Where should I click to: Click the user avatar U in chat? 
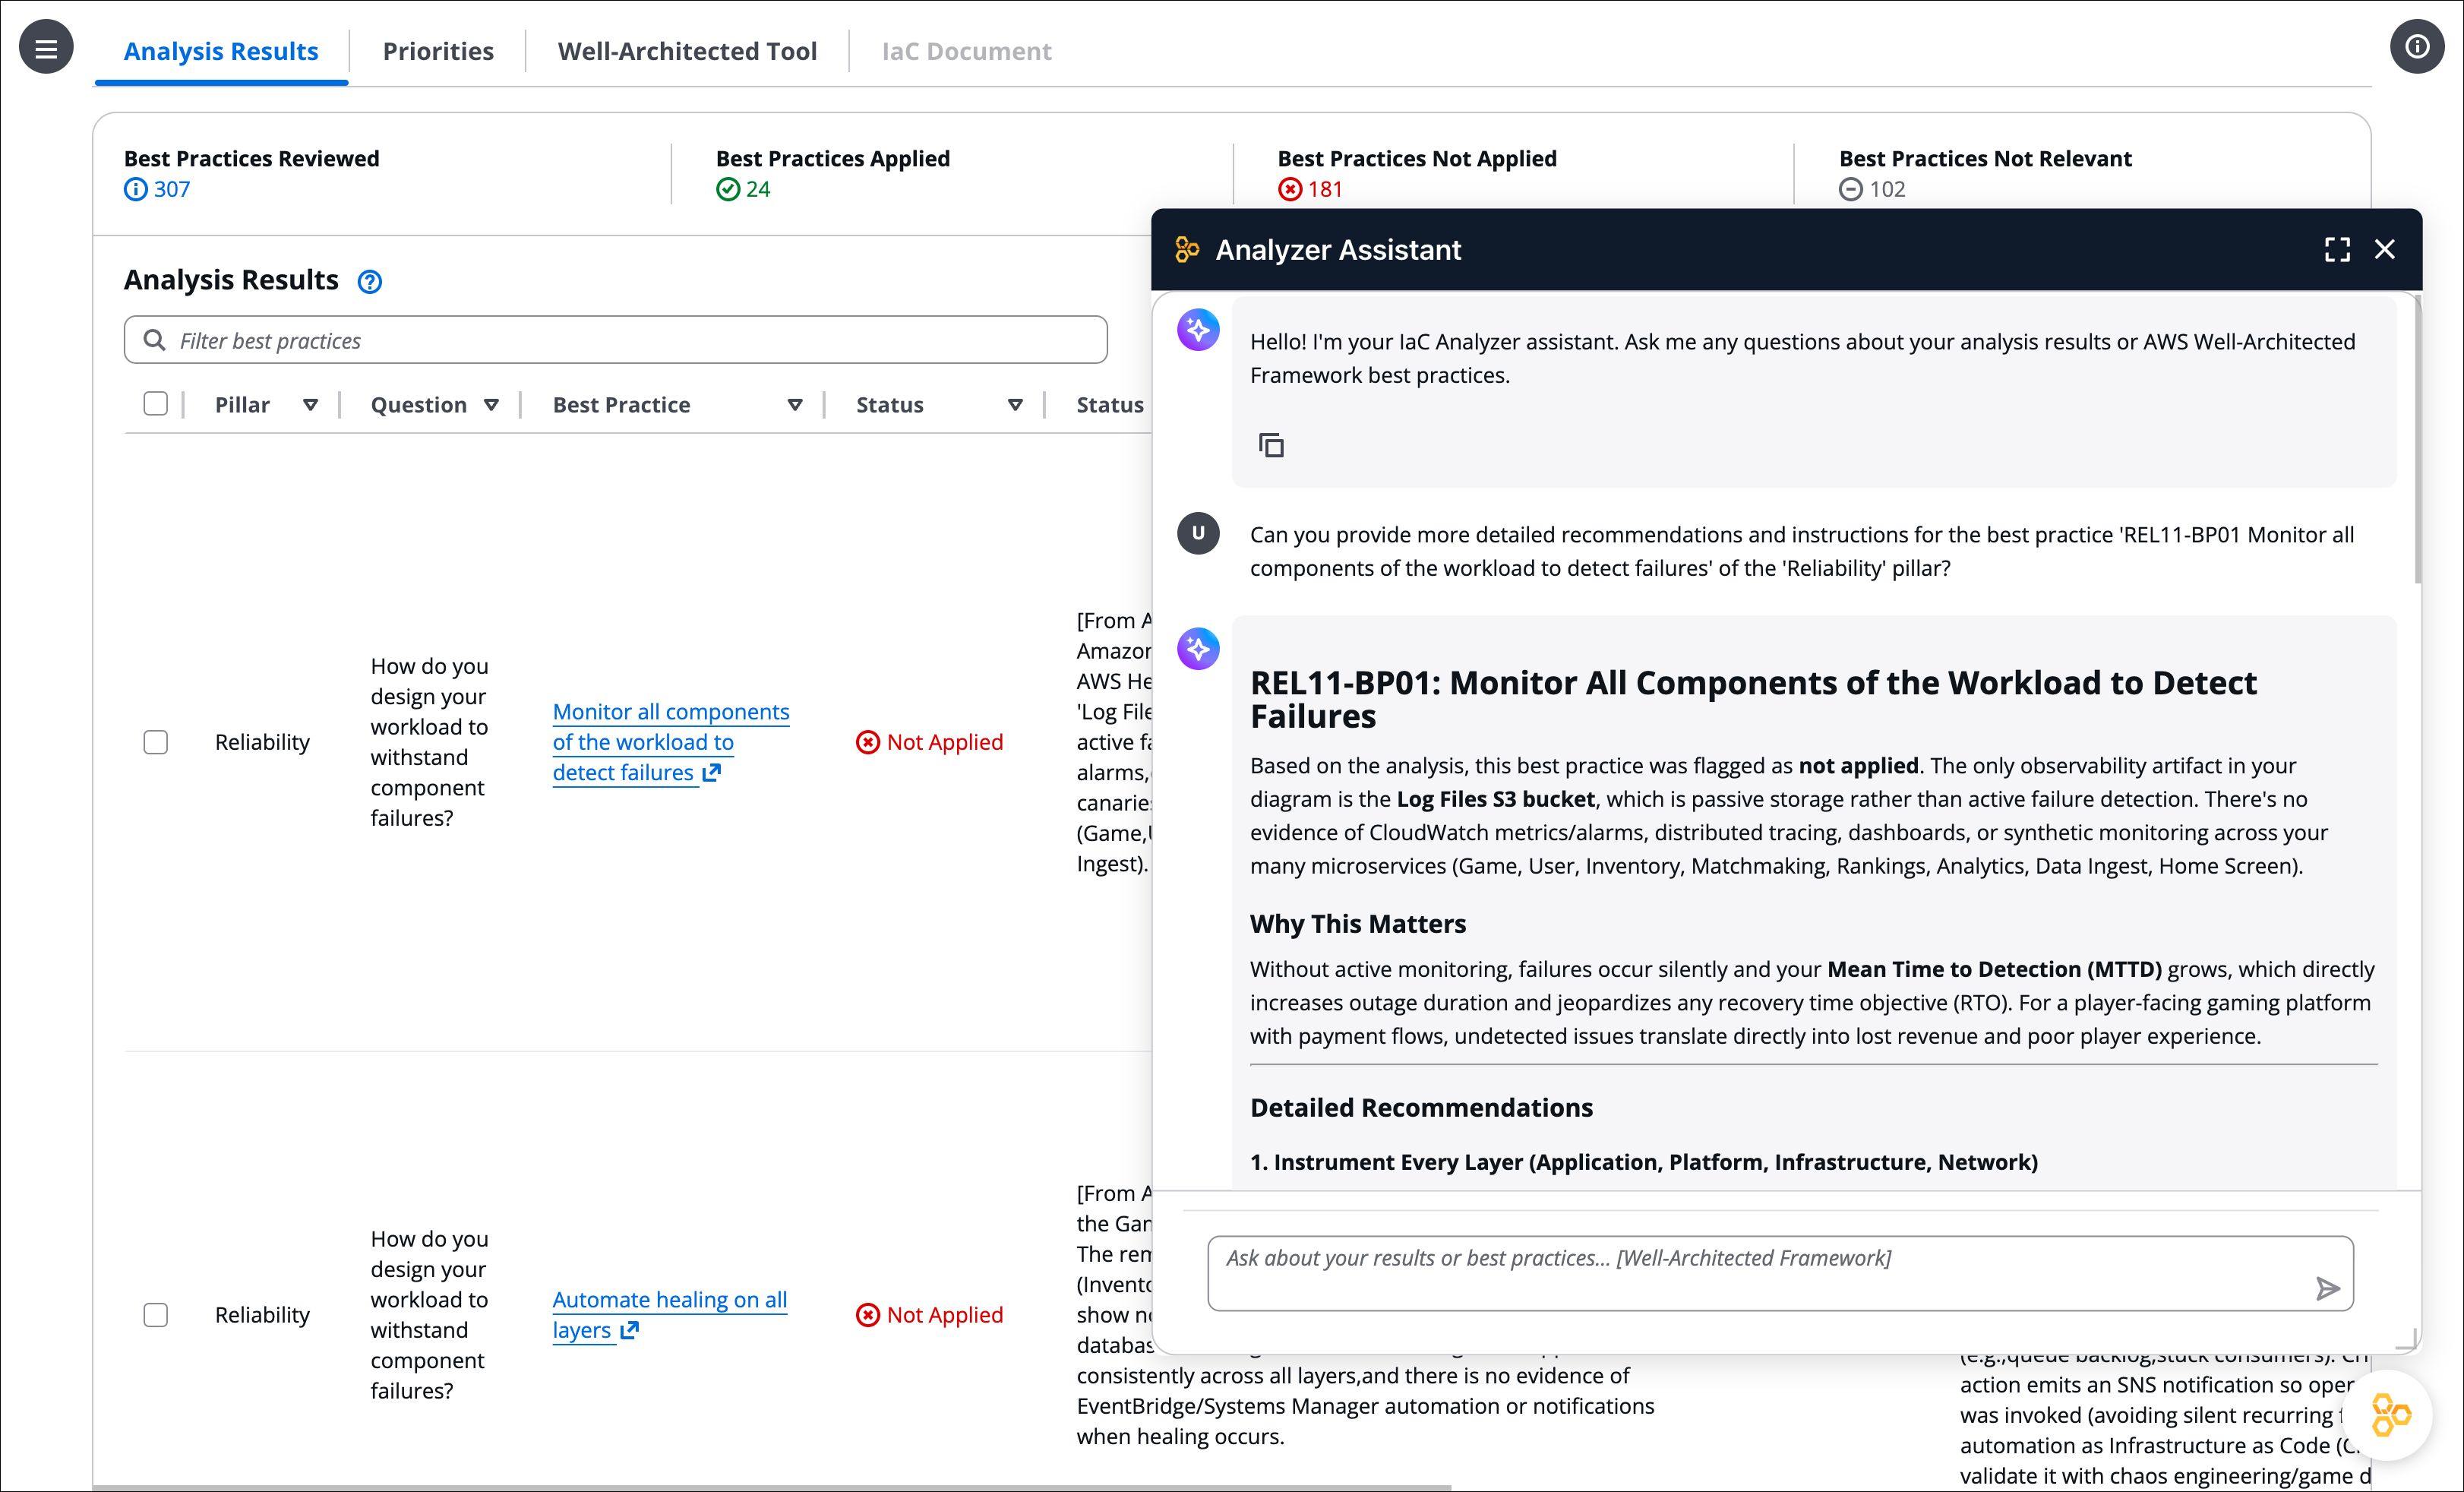[x=1198, y=533]
